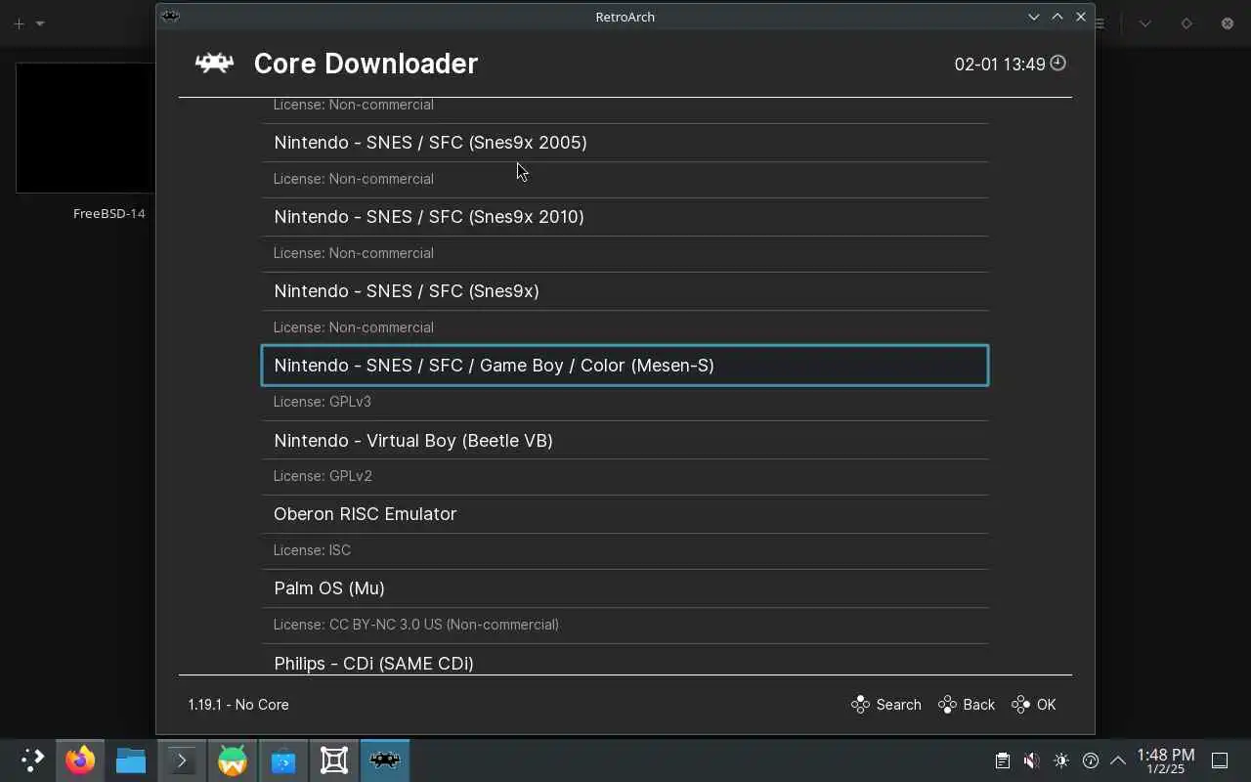Click License: Non-commercial under Snes9x 2005

pyautogui.click(x=354, y=179)
